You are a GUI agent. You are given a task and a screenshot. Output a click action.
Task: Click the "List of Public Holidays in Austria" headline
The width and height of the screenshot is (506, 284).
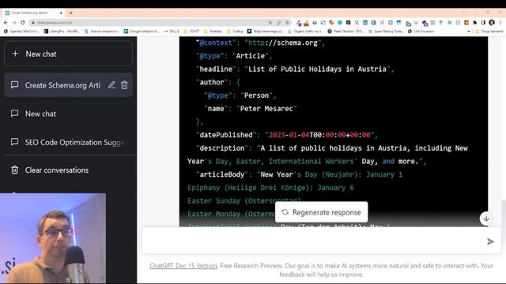[318, 69]
